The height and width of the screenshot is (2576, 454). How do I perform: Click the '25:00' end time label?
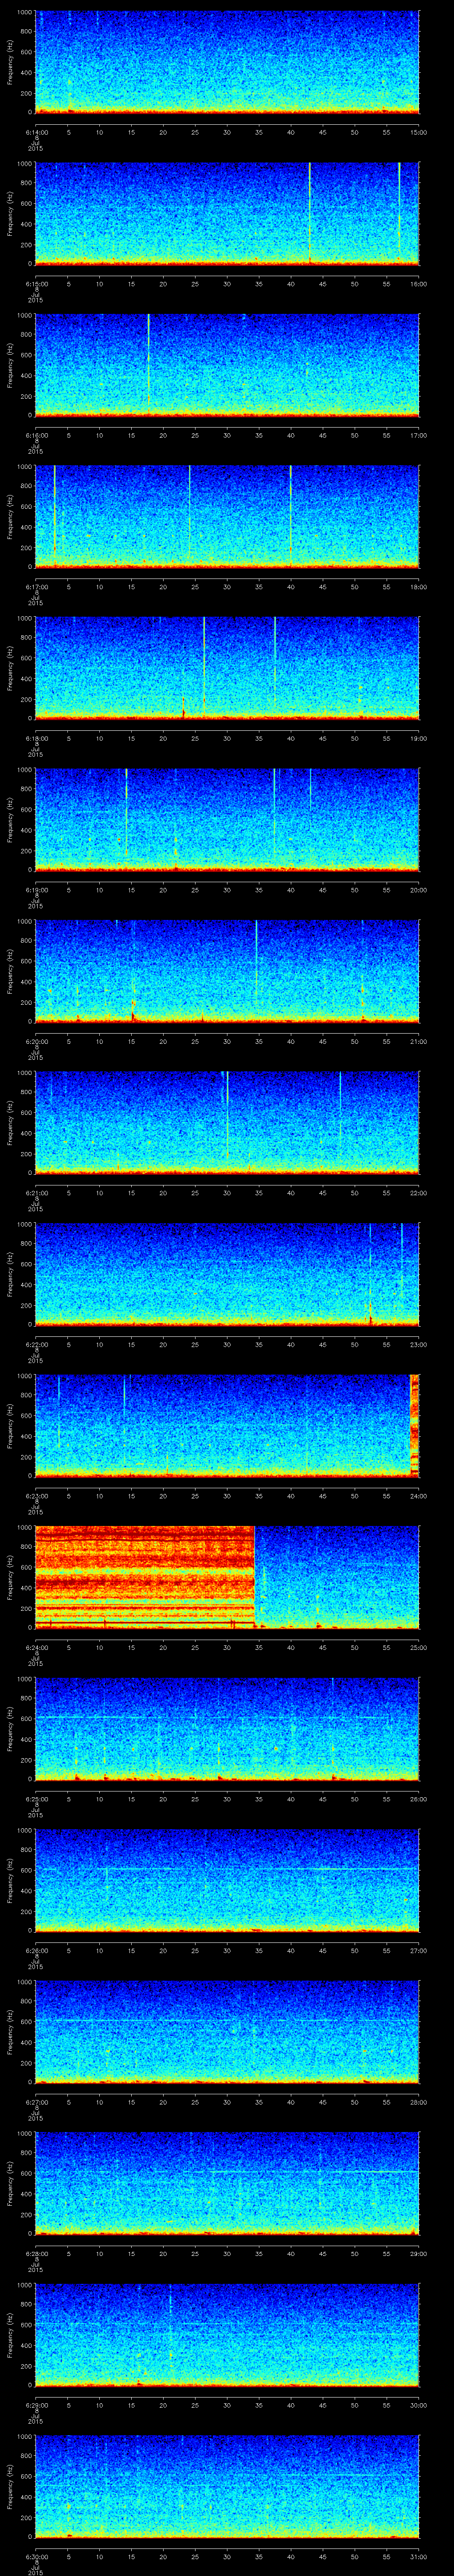(418, 1647)
